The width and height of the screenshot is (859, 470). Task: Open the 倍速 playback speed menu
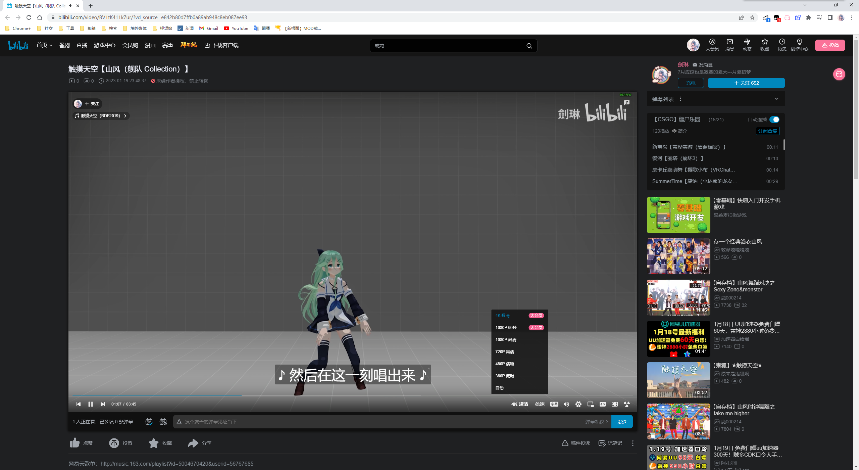[x=540, y=404]
